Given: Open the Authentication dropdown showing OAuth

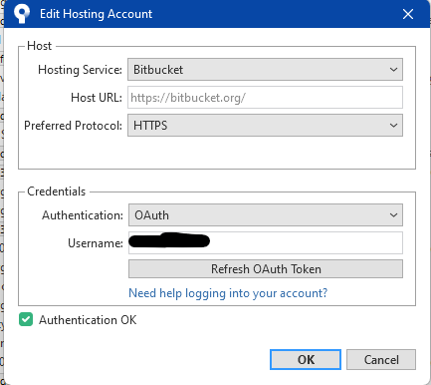Looking at the screenshot, I should [x=266, y=215].
